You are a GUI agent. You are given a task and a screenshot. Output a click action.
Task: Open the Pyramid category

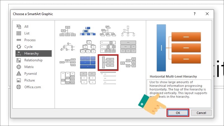[30, 74]
